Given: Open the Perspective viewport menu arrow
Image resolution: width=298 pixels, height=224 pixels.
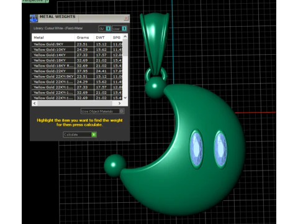Looking at the screenshot, I should (47, 1).
